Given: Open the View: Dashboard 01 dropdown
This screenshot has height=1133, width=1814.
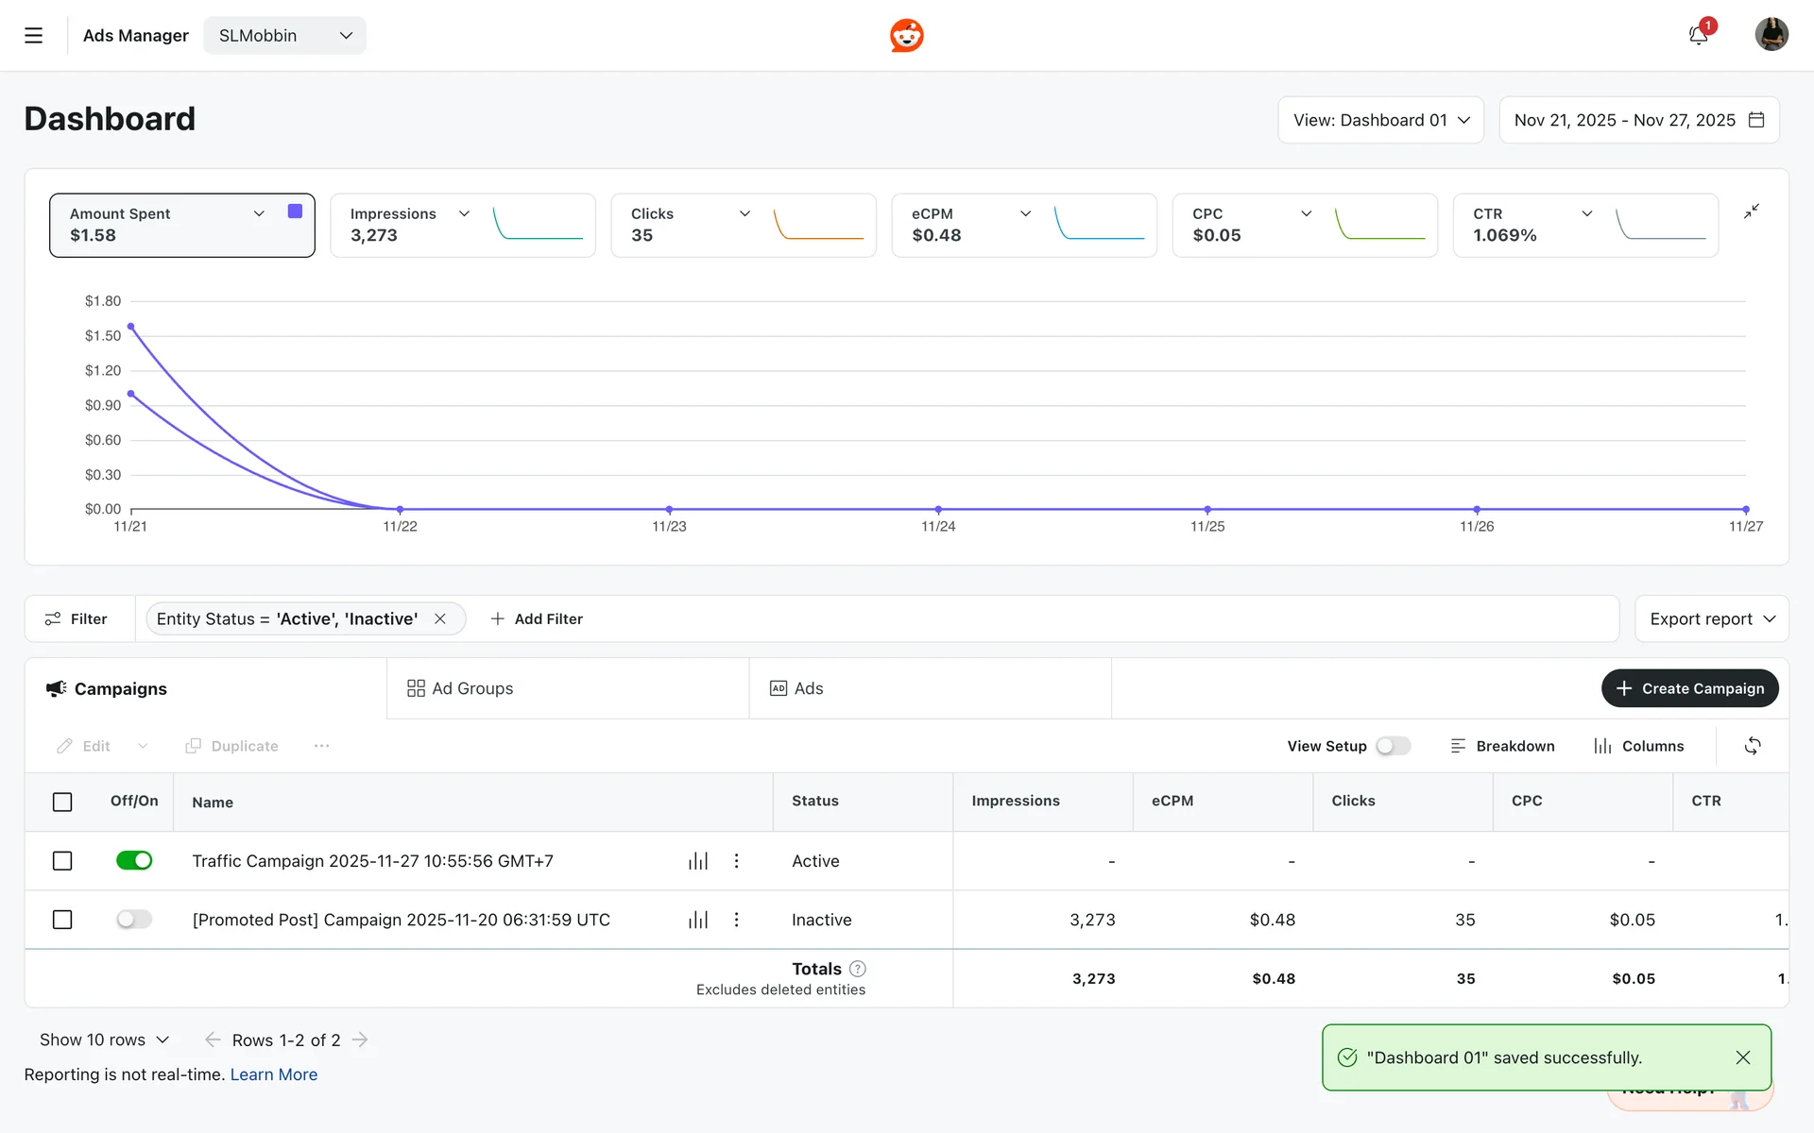Looking at the screenshot, I should pos(1380,120).
